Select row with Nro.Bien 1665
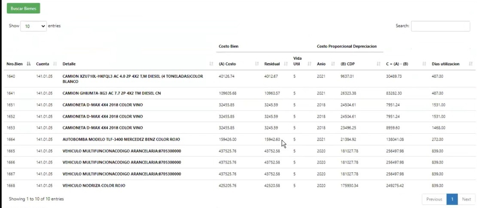The height and width of the screenshot is (208, 477). coord(239,151)
